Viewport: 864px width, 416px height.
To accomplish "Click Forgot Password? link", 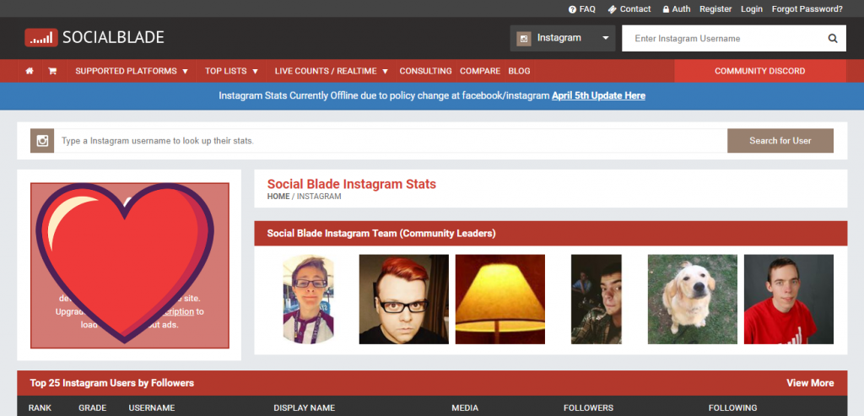I will point(807,8).
